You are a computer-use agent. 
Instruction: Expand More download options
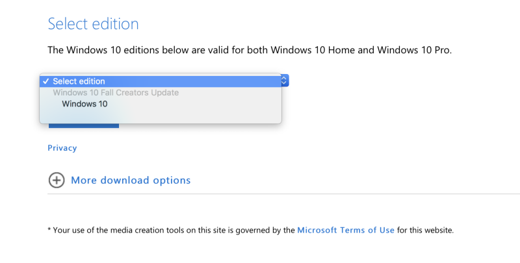(131, 180)
